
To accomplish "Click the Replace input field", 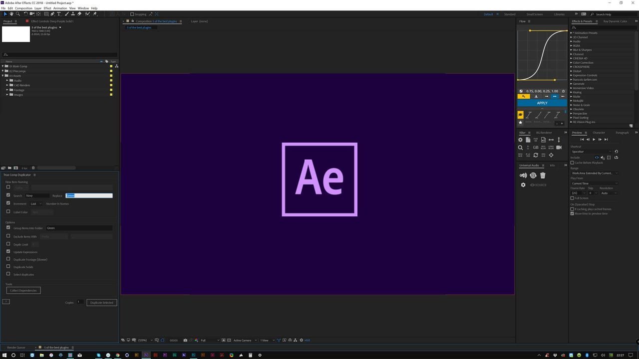I will coord(89,195).
